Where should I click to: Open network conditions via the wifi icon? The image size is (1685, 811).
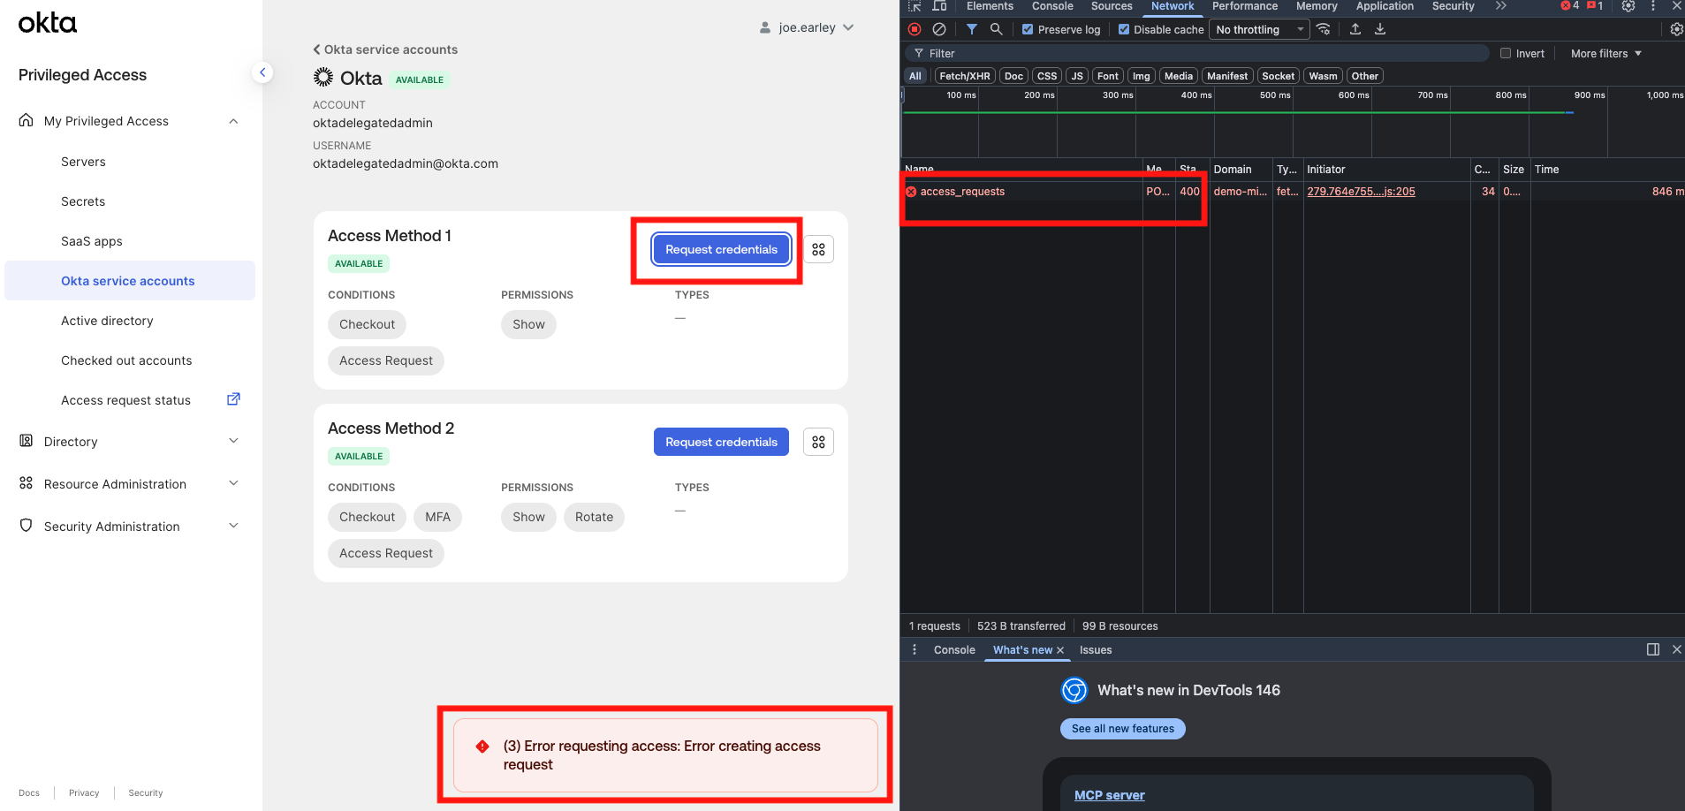pyautogui.click(x=1324, y=29)
